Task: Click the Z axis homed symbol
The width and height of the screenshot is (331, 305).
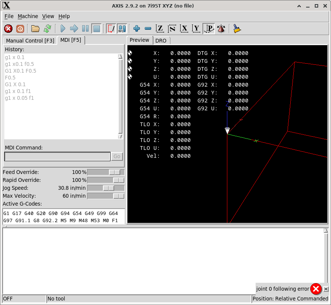Action: pos(130,69)
